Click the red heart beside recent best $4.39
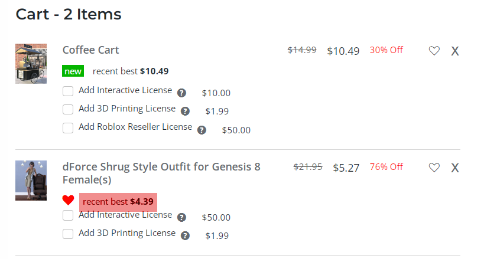Viewport: 484px width, 259px height. pyautogui.click(x=69, y=201)
